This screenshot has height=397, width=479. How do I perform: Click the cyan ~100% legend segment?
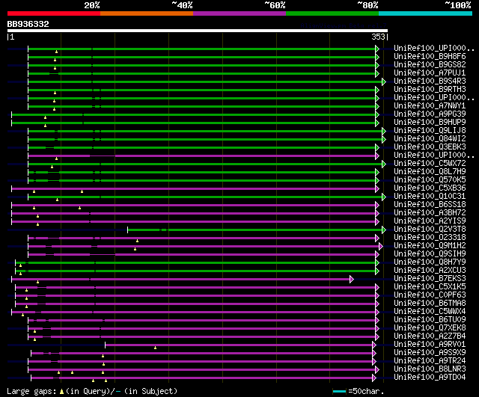click(425, 13)
